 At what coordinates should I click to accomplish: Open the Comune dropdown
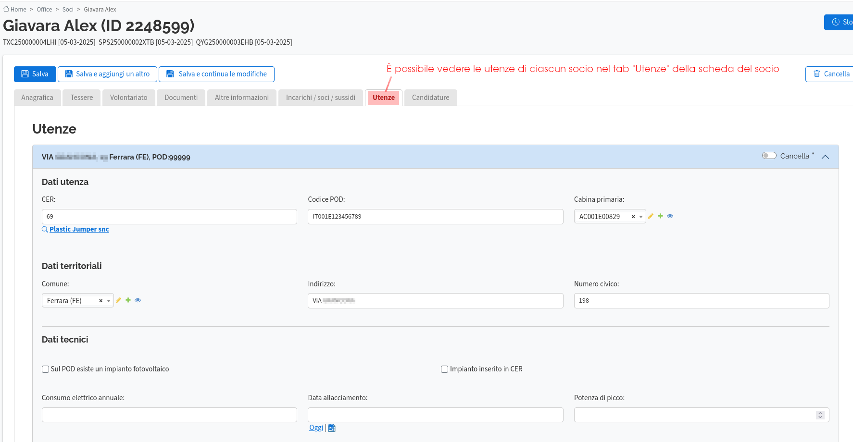pos(109,301)
